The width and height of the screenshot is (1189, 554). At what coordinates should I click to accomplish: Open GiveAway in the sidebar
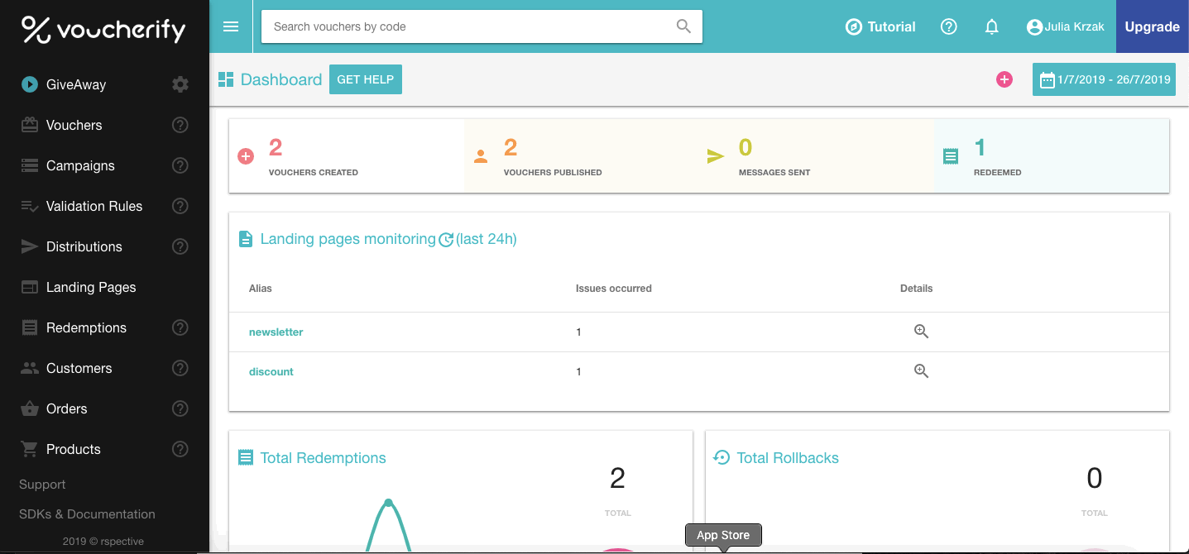pyautogui.click(x=76, y=84)
